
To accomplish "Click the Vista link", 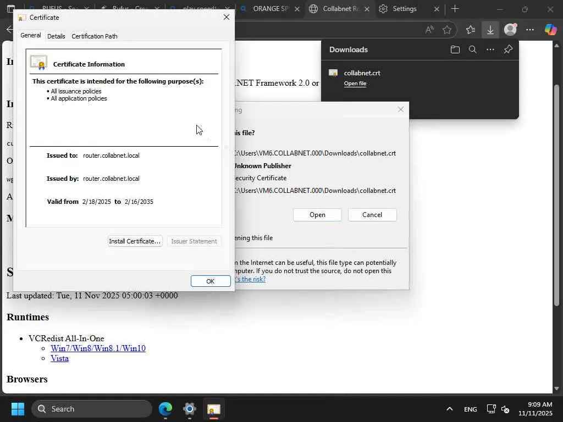I will [59, 358].
